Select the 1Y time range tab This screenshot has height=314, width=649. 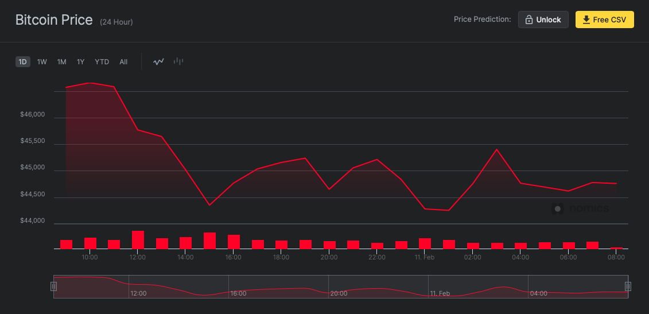point(81,62)
